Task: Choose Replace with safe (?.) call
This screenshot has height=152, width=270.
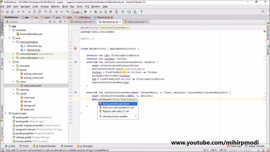Action: pyautogui.click(x=118, y=111)
